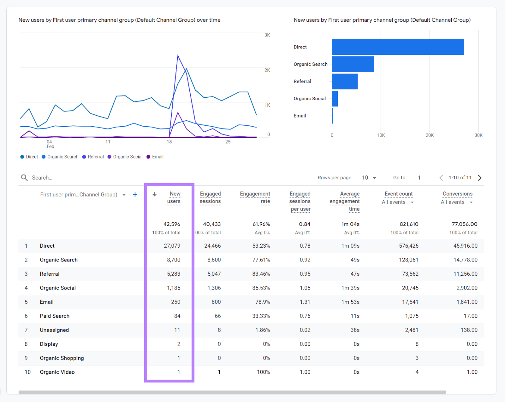Click the plus icon to add a secondary dimension
Viewport: 505px width, 402px height.
click(x=135, y=195)
